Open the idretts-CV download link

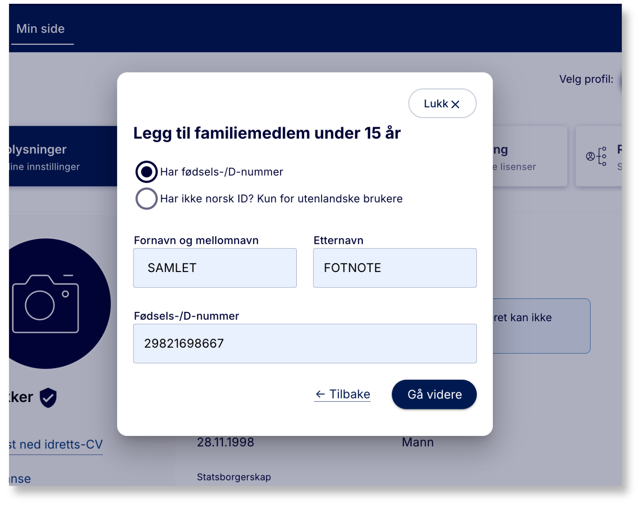(56, 445)
